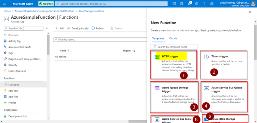
Task: Click the Delete trash icon
Action: coord(112,28)
